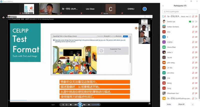This screenshot has width=200, height=107.
Task: Click the Mute All button
Action: pyautogui.click(x=181, y=104)
